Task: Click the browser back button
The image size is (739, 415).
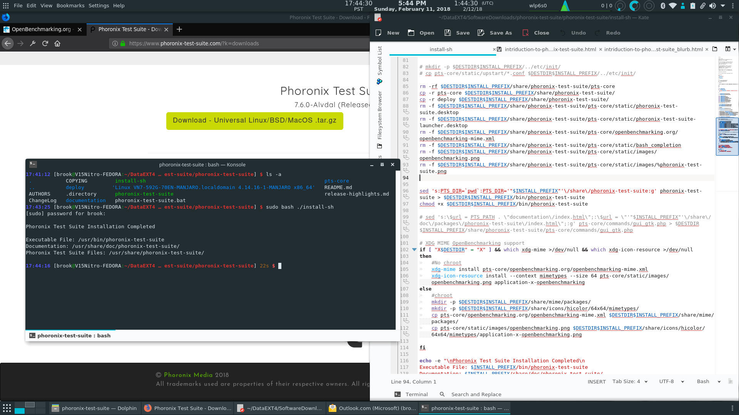Action: tap(8, 43)
